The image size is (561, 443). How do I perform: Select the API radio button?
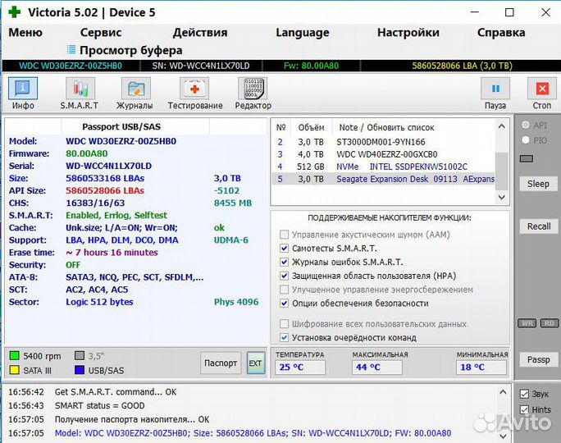[526, 125]
